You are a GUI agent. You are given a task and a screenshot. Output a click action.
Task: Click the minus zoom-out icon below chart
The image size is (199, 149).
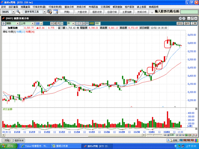tap(165, 135)
